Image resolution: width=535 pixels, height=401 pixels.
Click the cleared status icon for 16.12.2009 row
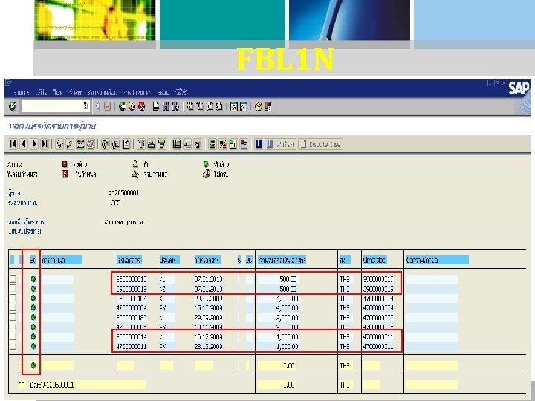click(33, 336)
